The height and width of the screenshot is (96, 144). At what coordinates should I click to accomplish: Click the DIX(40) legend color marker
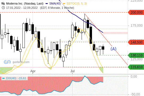pyautogui.click(x=3, y=78)
